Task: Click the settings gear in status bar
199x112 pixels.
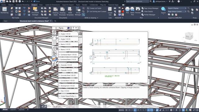Action: click(171, 110)
